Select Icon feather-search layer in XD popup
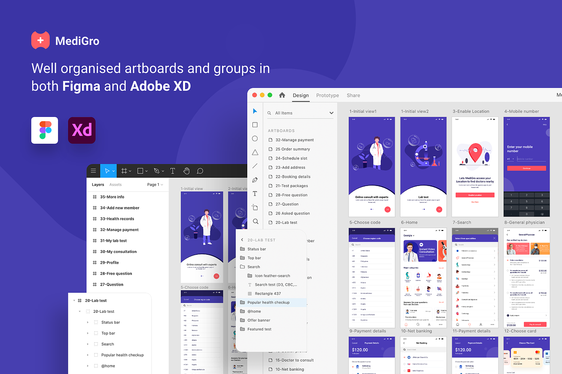This screenshot has width=562, height=374. (x=272, y=276)
